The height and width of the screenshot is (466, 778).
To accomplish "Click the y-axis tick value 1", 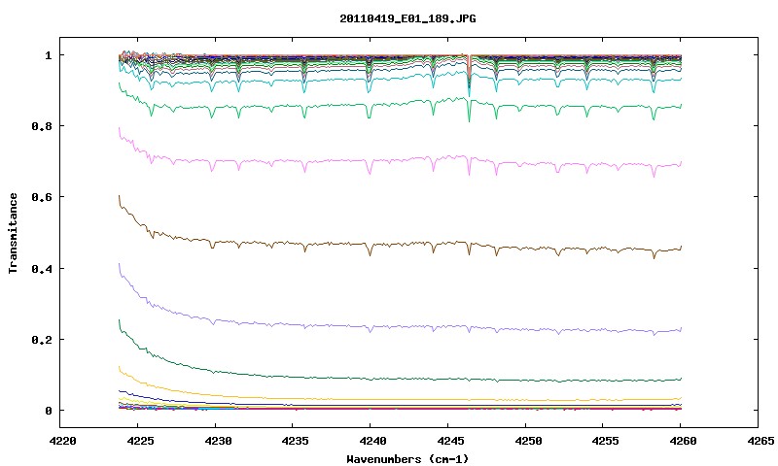I will pyautogui.click(x=48, y=55).
